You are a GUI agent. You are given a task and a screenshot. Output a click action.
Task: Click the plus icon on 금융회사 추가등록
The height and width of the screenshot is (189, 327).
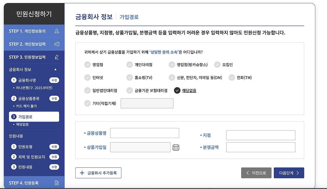click(x=81, y=173)
